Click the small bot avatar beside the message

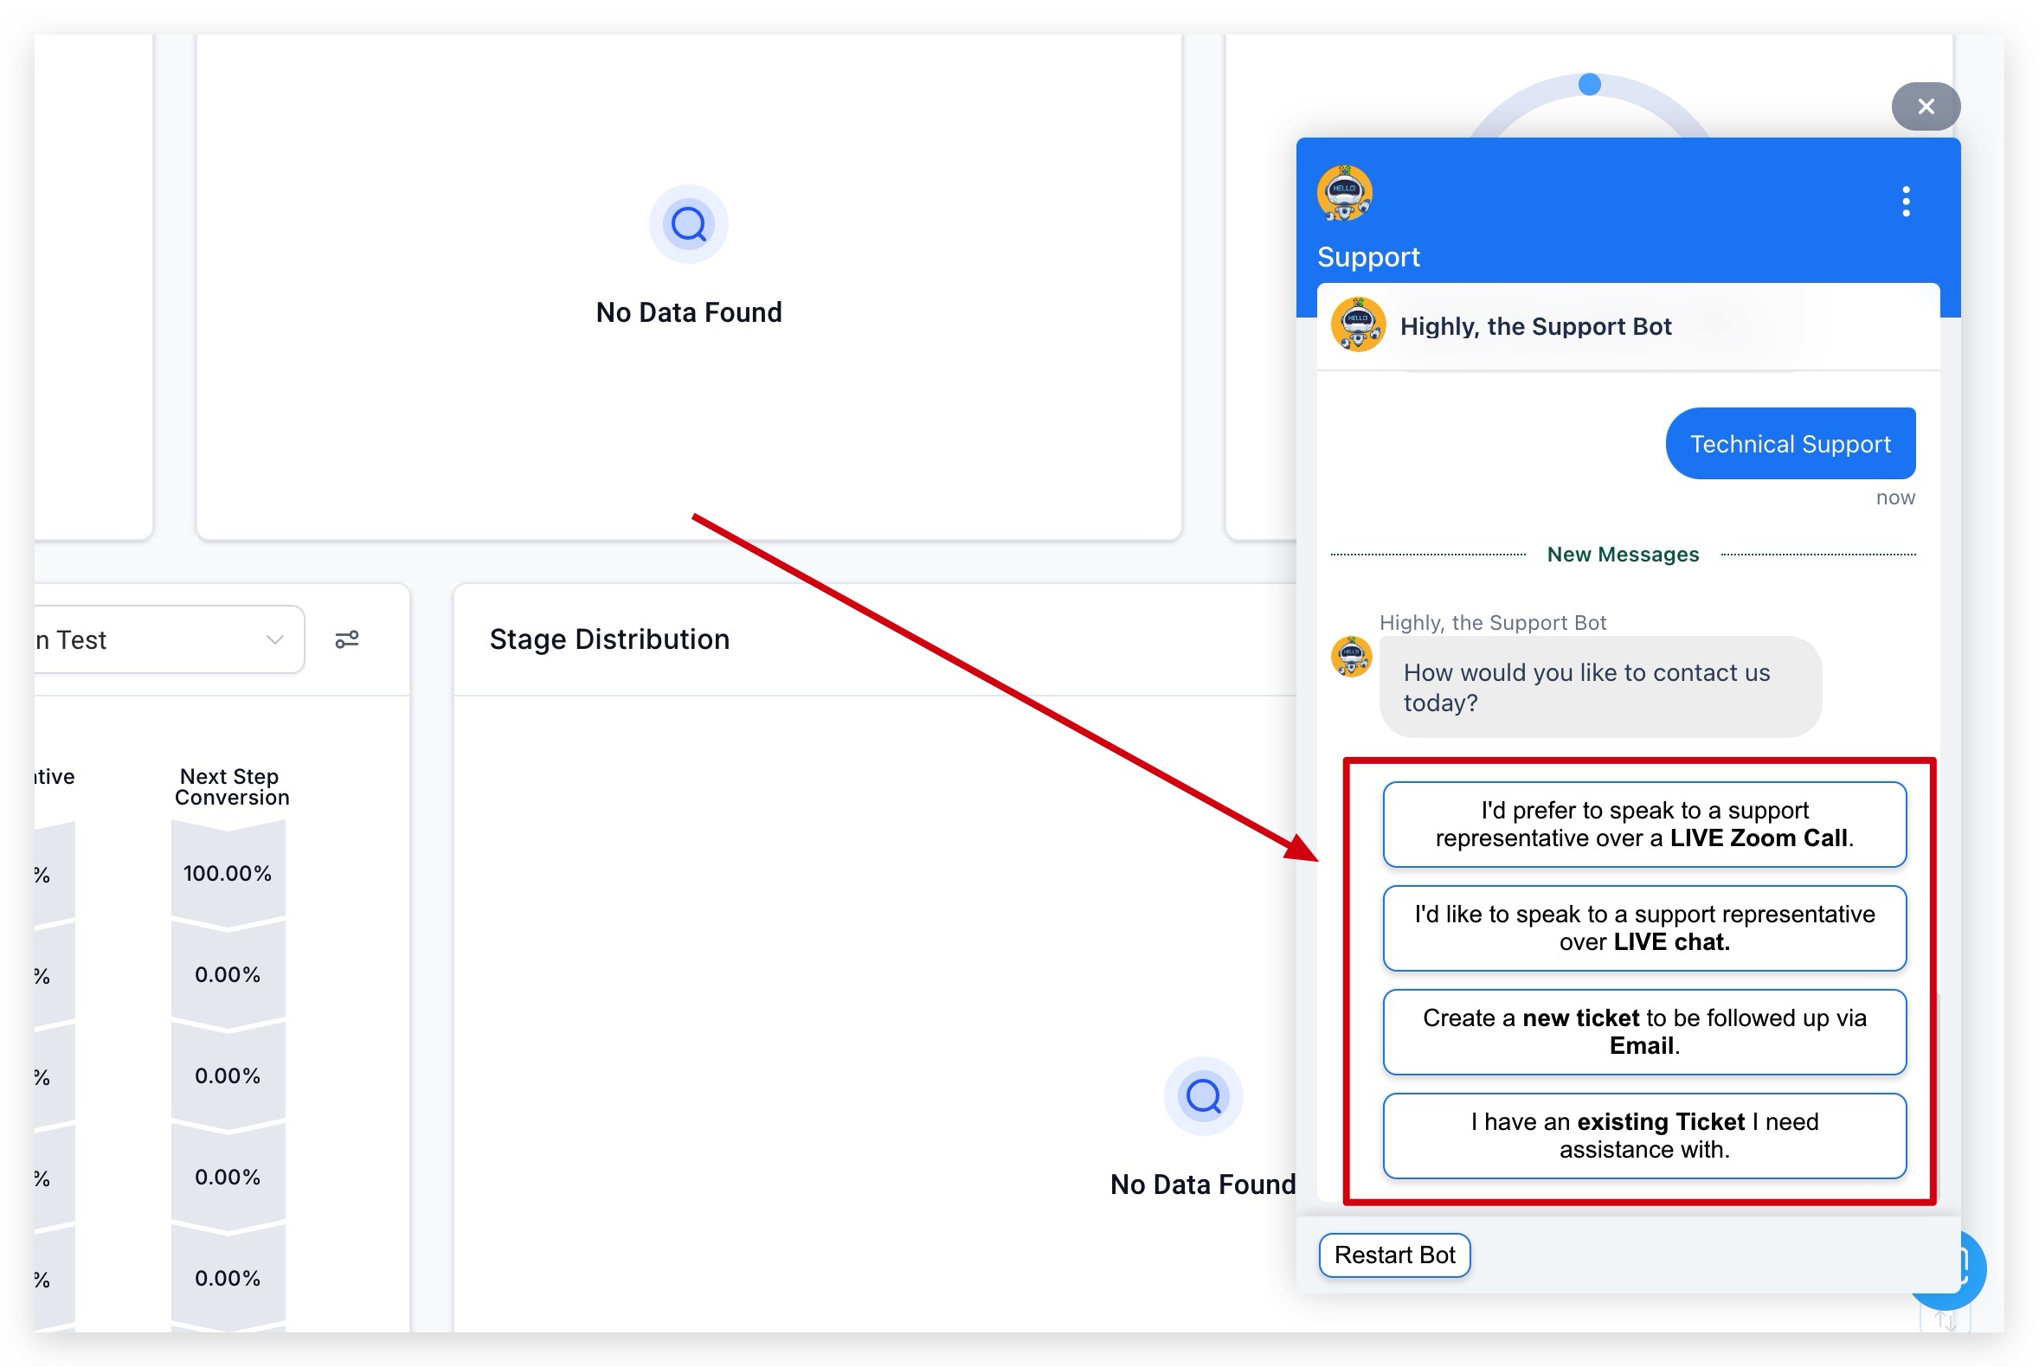click(1350, 657)
